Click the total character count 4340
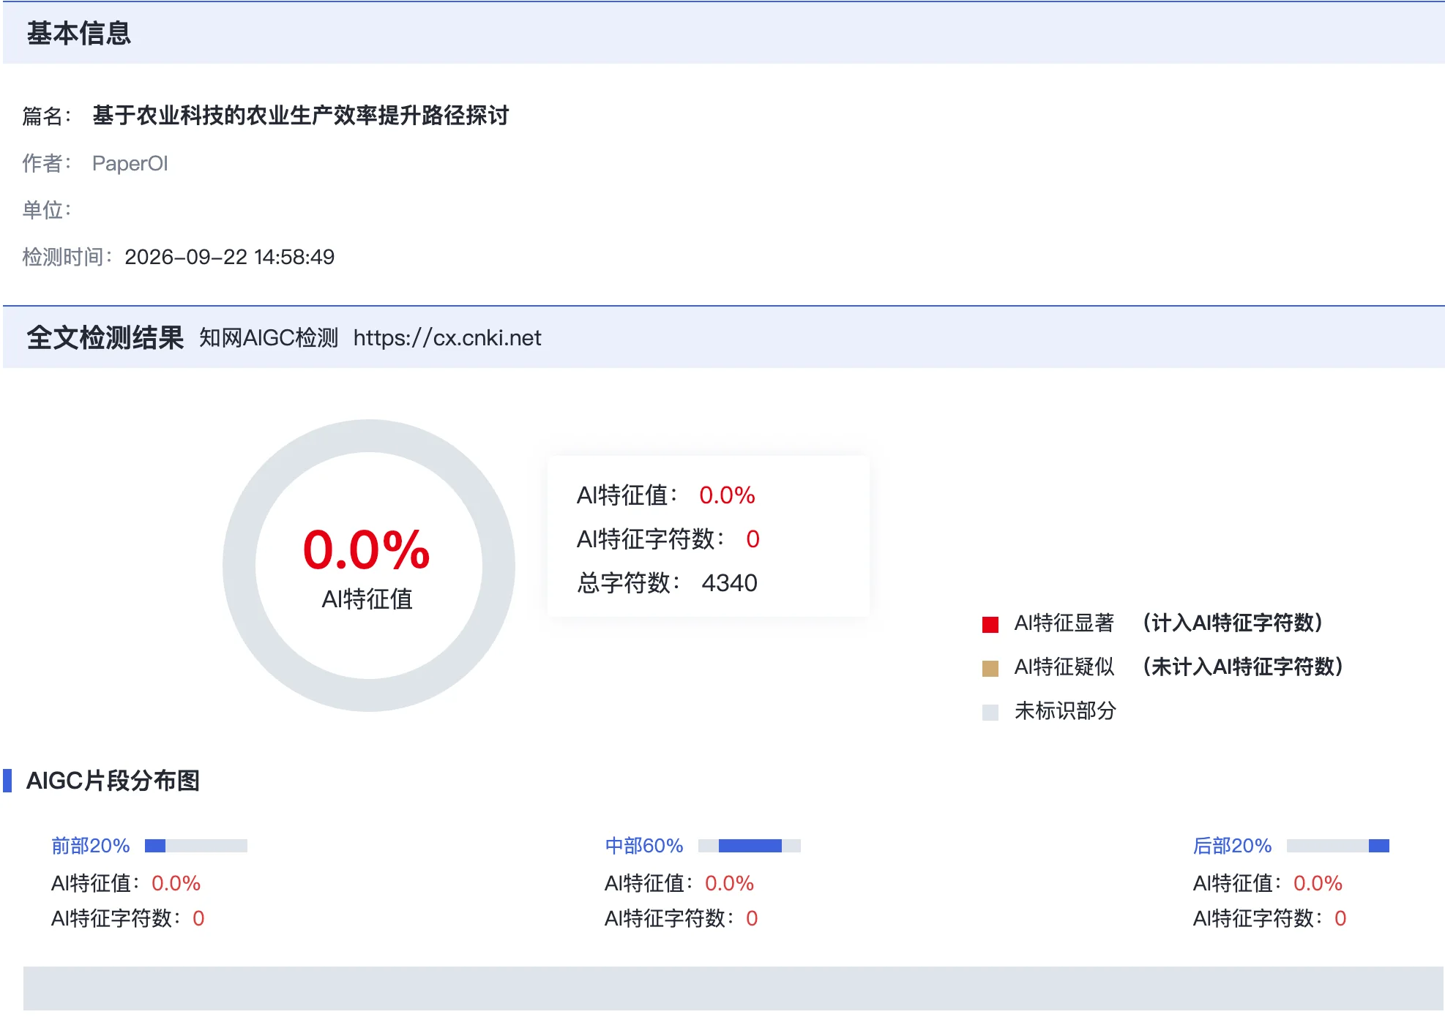Screen dimensions: 1445x1017 [729, 583]
